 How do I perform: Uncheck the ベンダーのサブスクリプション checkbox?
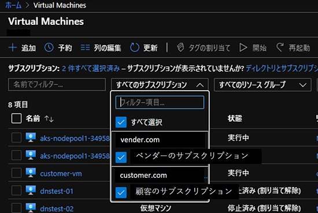pyautogui.click(x=121, y=157)
